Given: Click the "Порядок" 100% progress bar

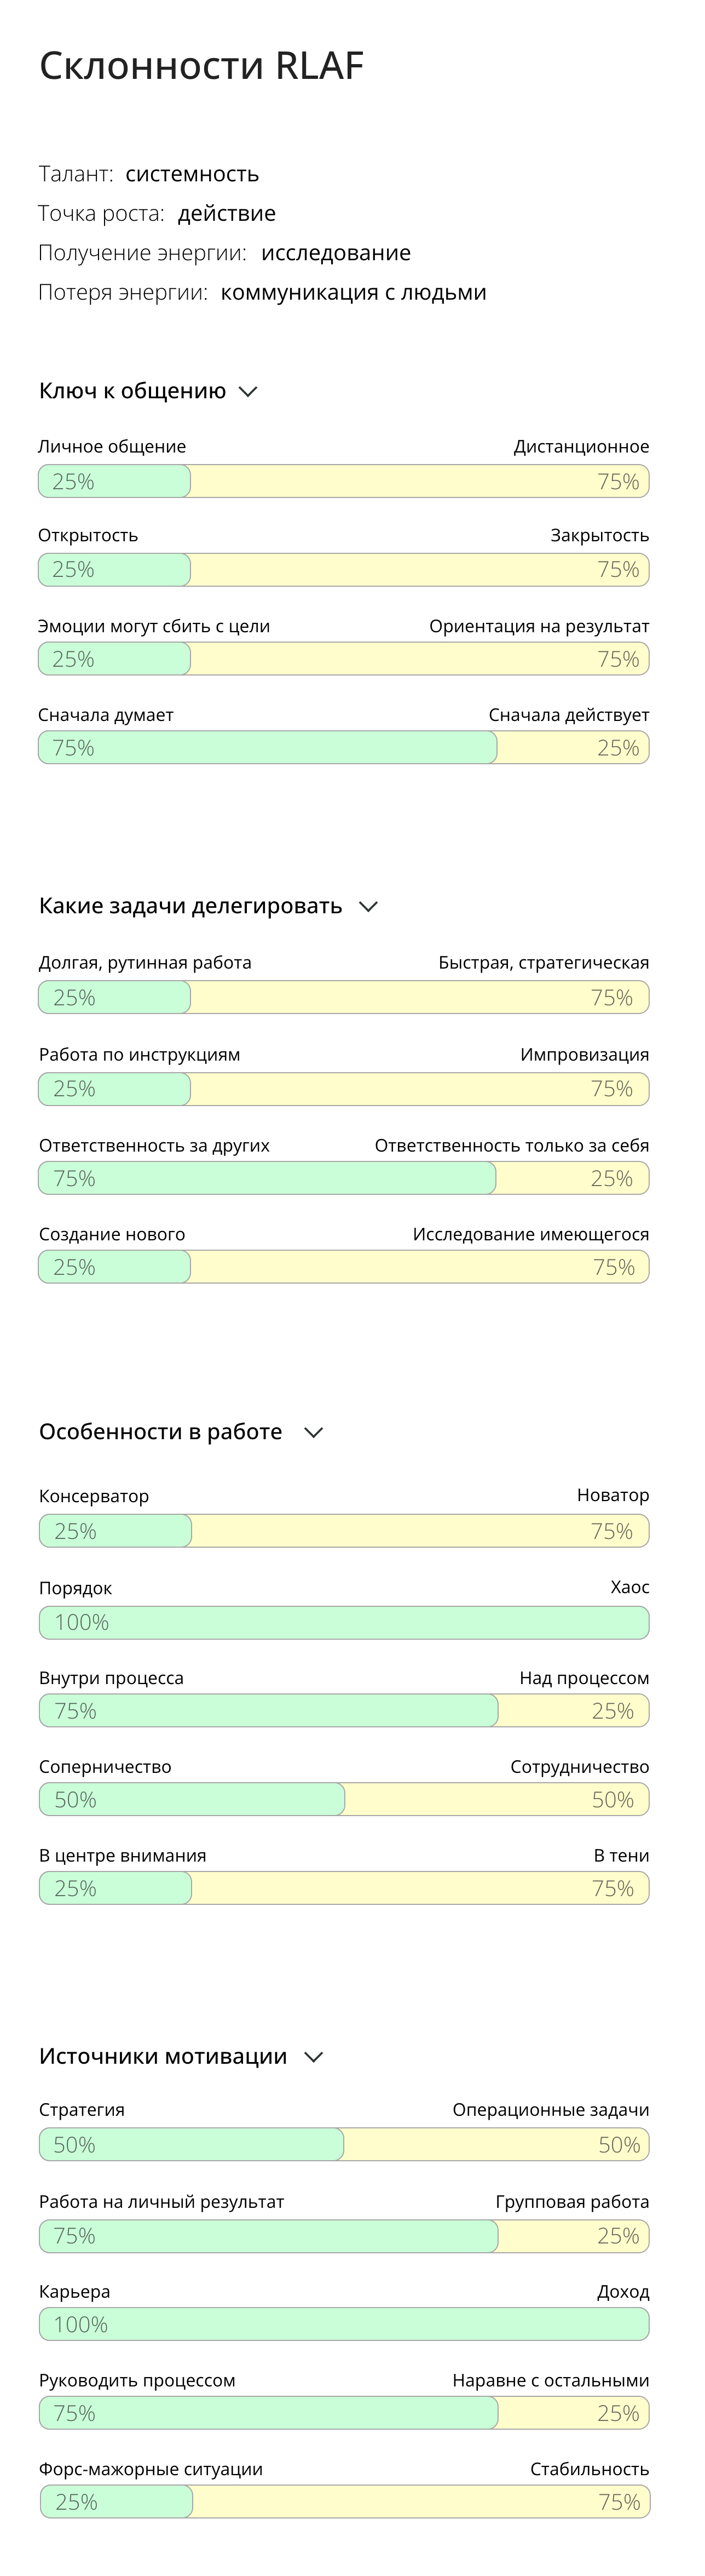Looking at the screenshot, I should 344,1622.
